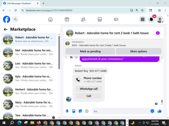Open the Marketplace storefront icon
This screenshot has height=126, width=169.
pyautogui.click(x=100, y=19)
